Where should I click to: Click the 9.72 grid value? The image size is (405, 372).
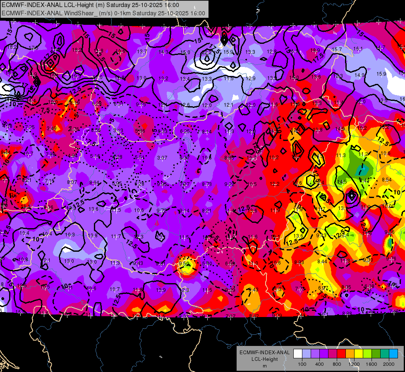pyautogui.click(x=161, y=211)
